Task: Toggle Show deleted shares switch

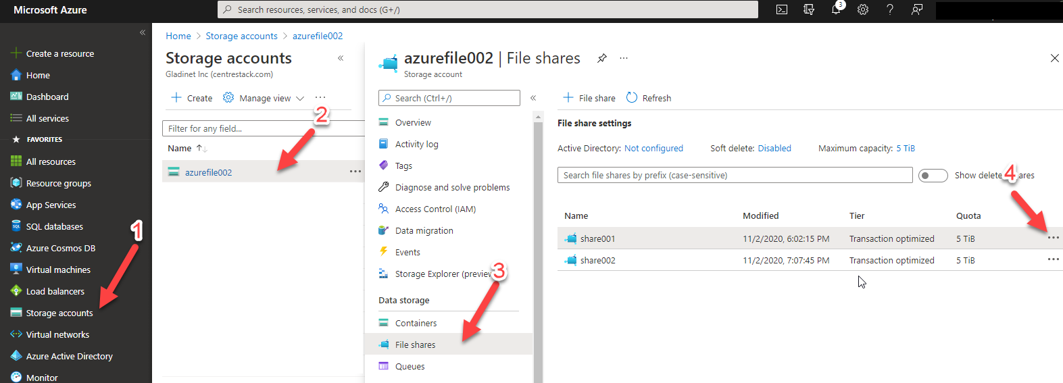Action: [x=933, y=176]
